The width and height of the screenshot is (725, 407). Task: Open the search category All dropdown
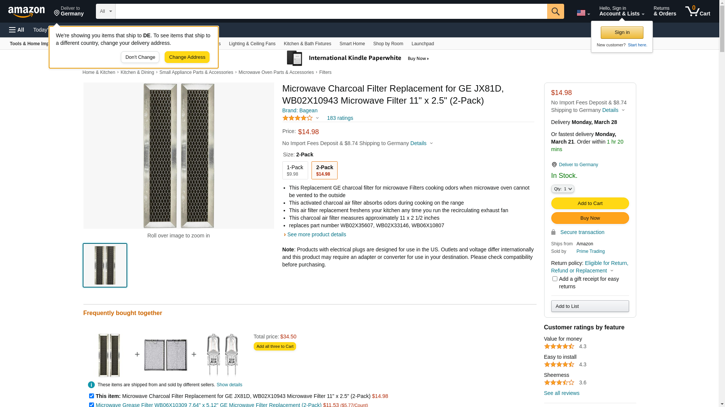coord(105,11)
